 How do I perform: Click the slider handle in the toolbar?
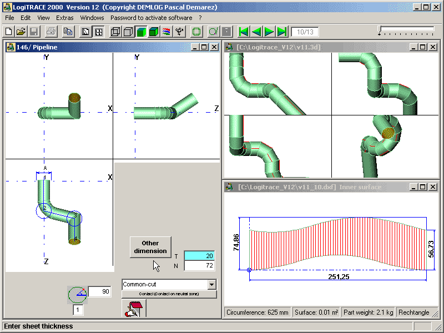[380, 31]
